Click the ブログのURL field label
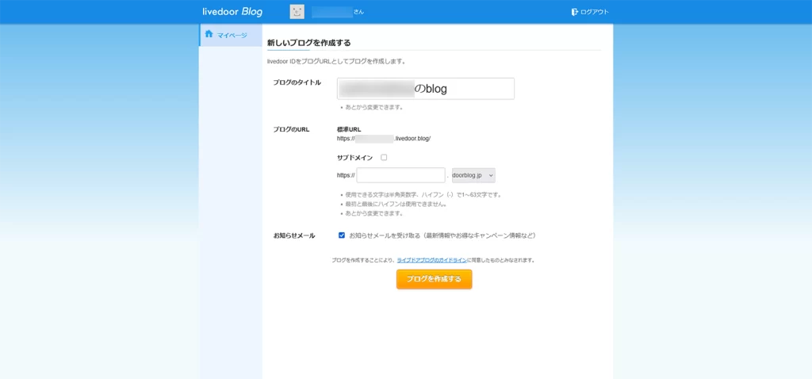Image resolution: width=812 pixels, height=379 pixels. point(291,129)
